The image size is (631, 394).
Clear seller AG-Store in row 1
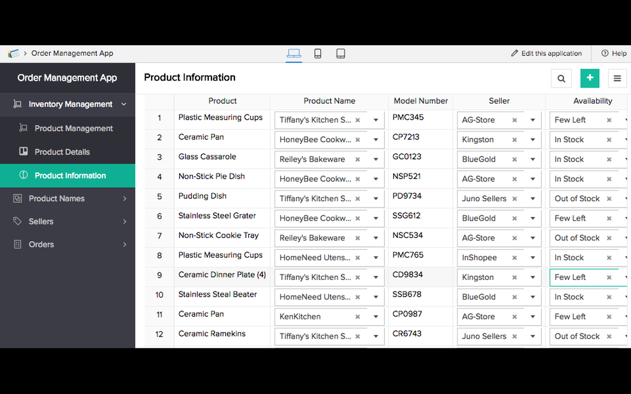514,120
